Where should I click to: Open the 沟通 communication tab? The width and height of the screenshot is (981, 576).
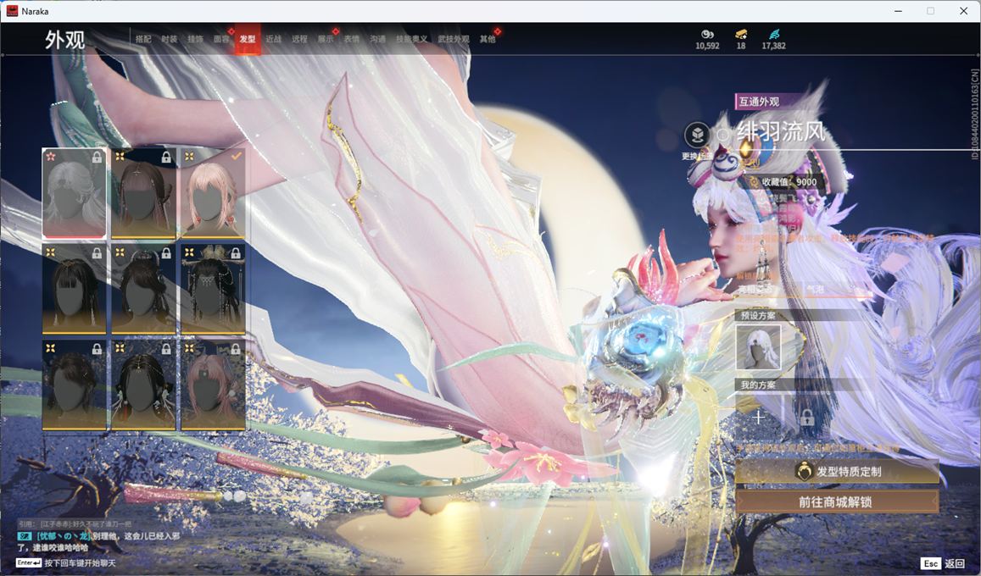tap(378, 39)
